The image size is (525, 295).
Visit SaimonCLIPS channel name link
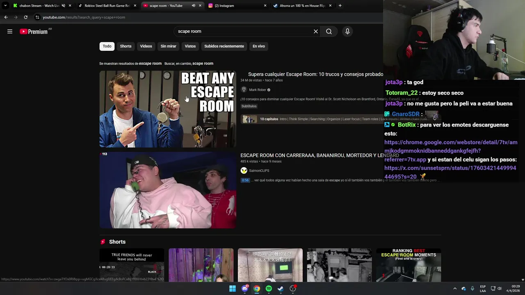(259, 170)
